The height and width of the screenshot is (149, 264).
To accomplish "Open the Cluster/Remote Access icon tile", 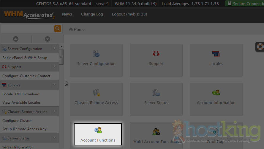I will pos(96,99).
